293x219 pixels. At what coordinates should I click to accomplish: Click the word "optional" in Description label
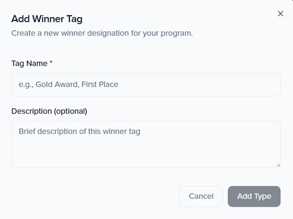click(x=70, y=111)
